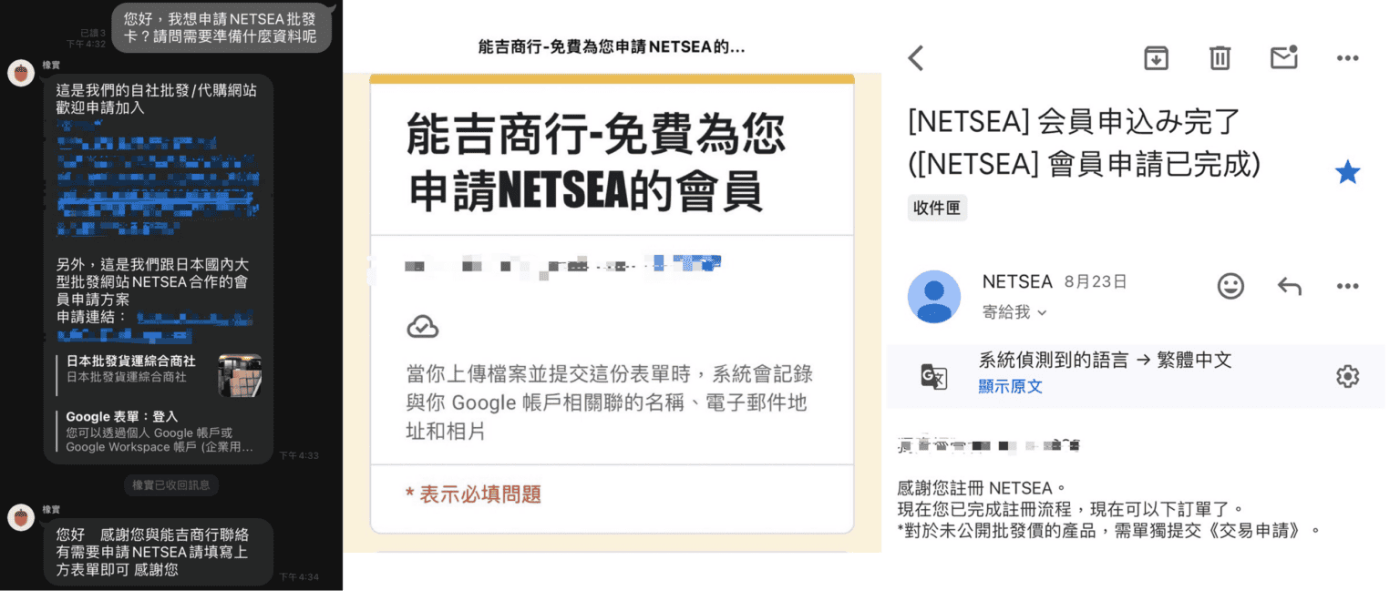Select the 收件匣 inbox label
1400x611 pixels.
[937, 207]
